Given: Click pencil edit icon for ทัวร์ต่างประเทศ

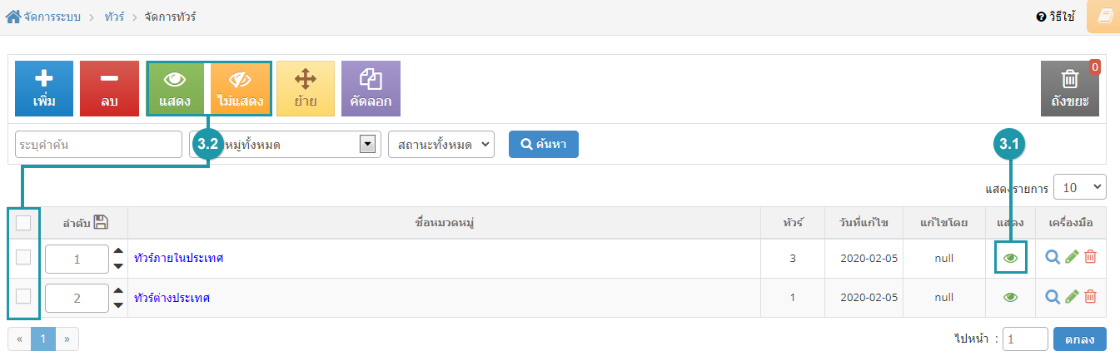Looking at the screenshot, I should click(x=1072, y=296).
